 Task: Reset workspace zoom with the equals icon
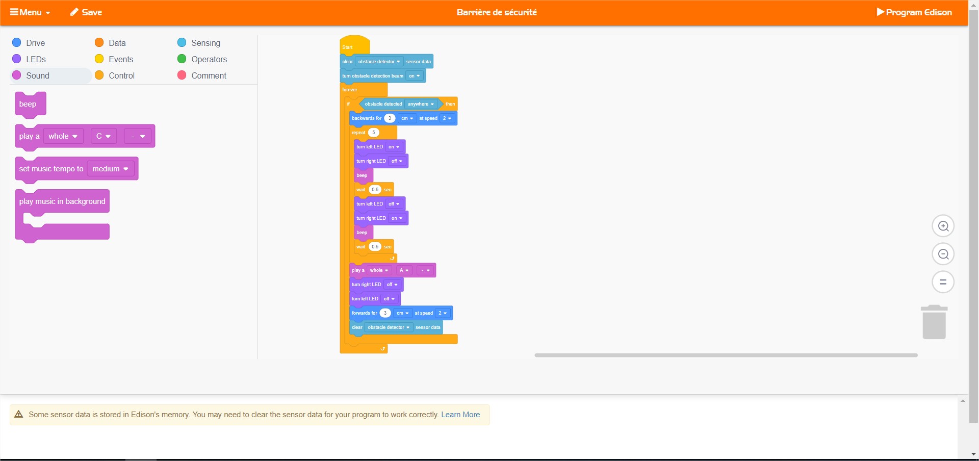coord(943,282)
